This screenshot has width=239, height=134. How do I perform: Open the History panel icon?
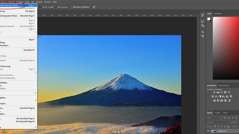[203, 15]
